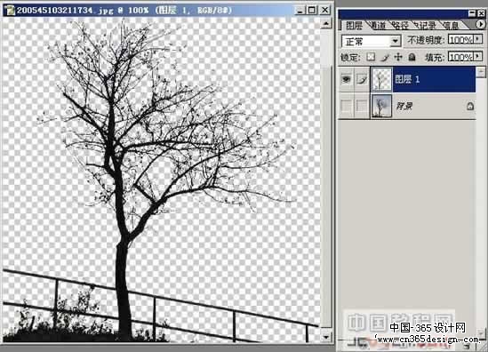Select the 背景 layer thumbnail
488x352 pixels.
[x=382, y=106]
